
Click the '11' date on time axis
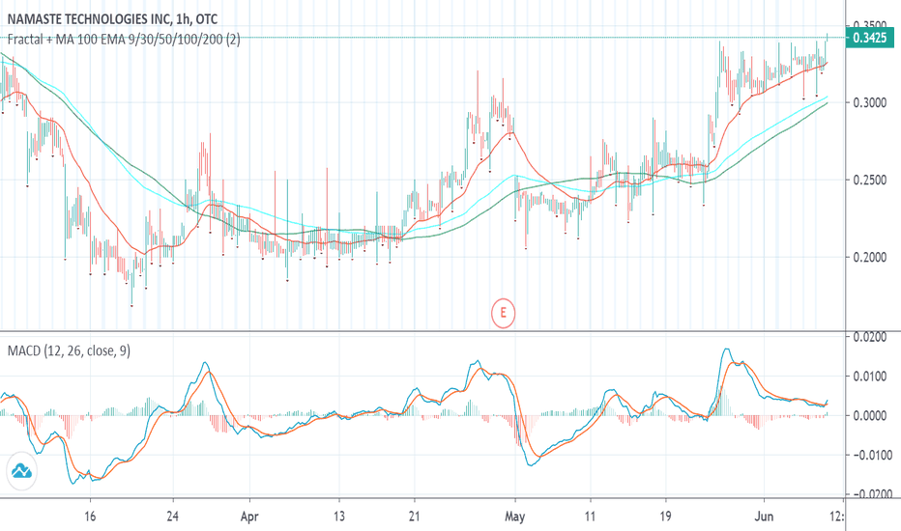[590, 517]
